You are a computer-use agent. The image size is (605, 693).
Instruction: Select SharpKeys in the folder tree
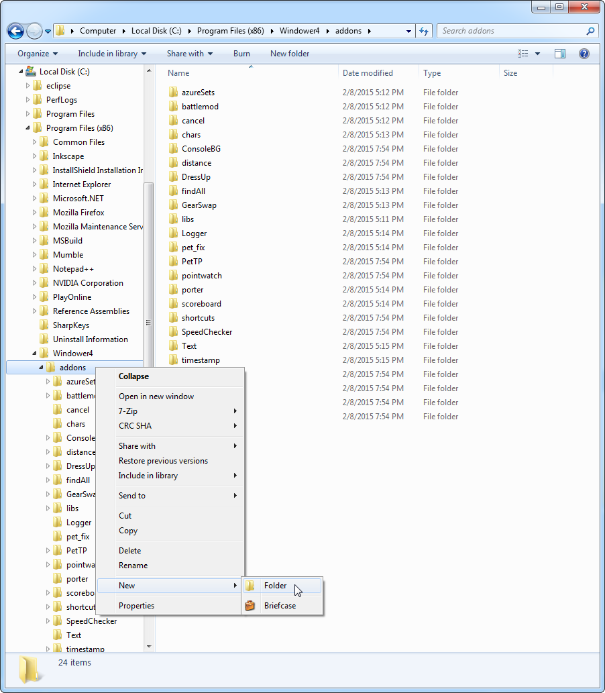point(70,325)
